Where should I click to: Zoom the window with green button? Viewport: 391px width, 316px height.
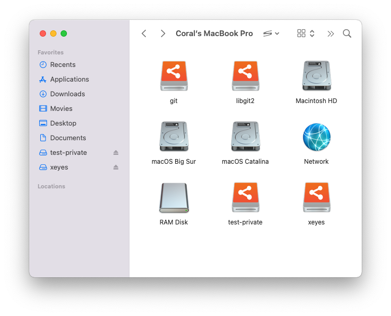(x=64, y=33)
